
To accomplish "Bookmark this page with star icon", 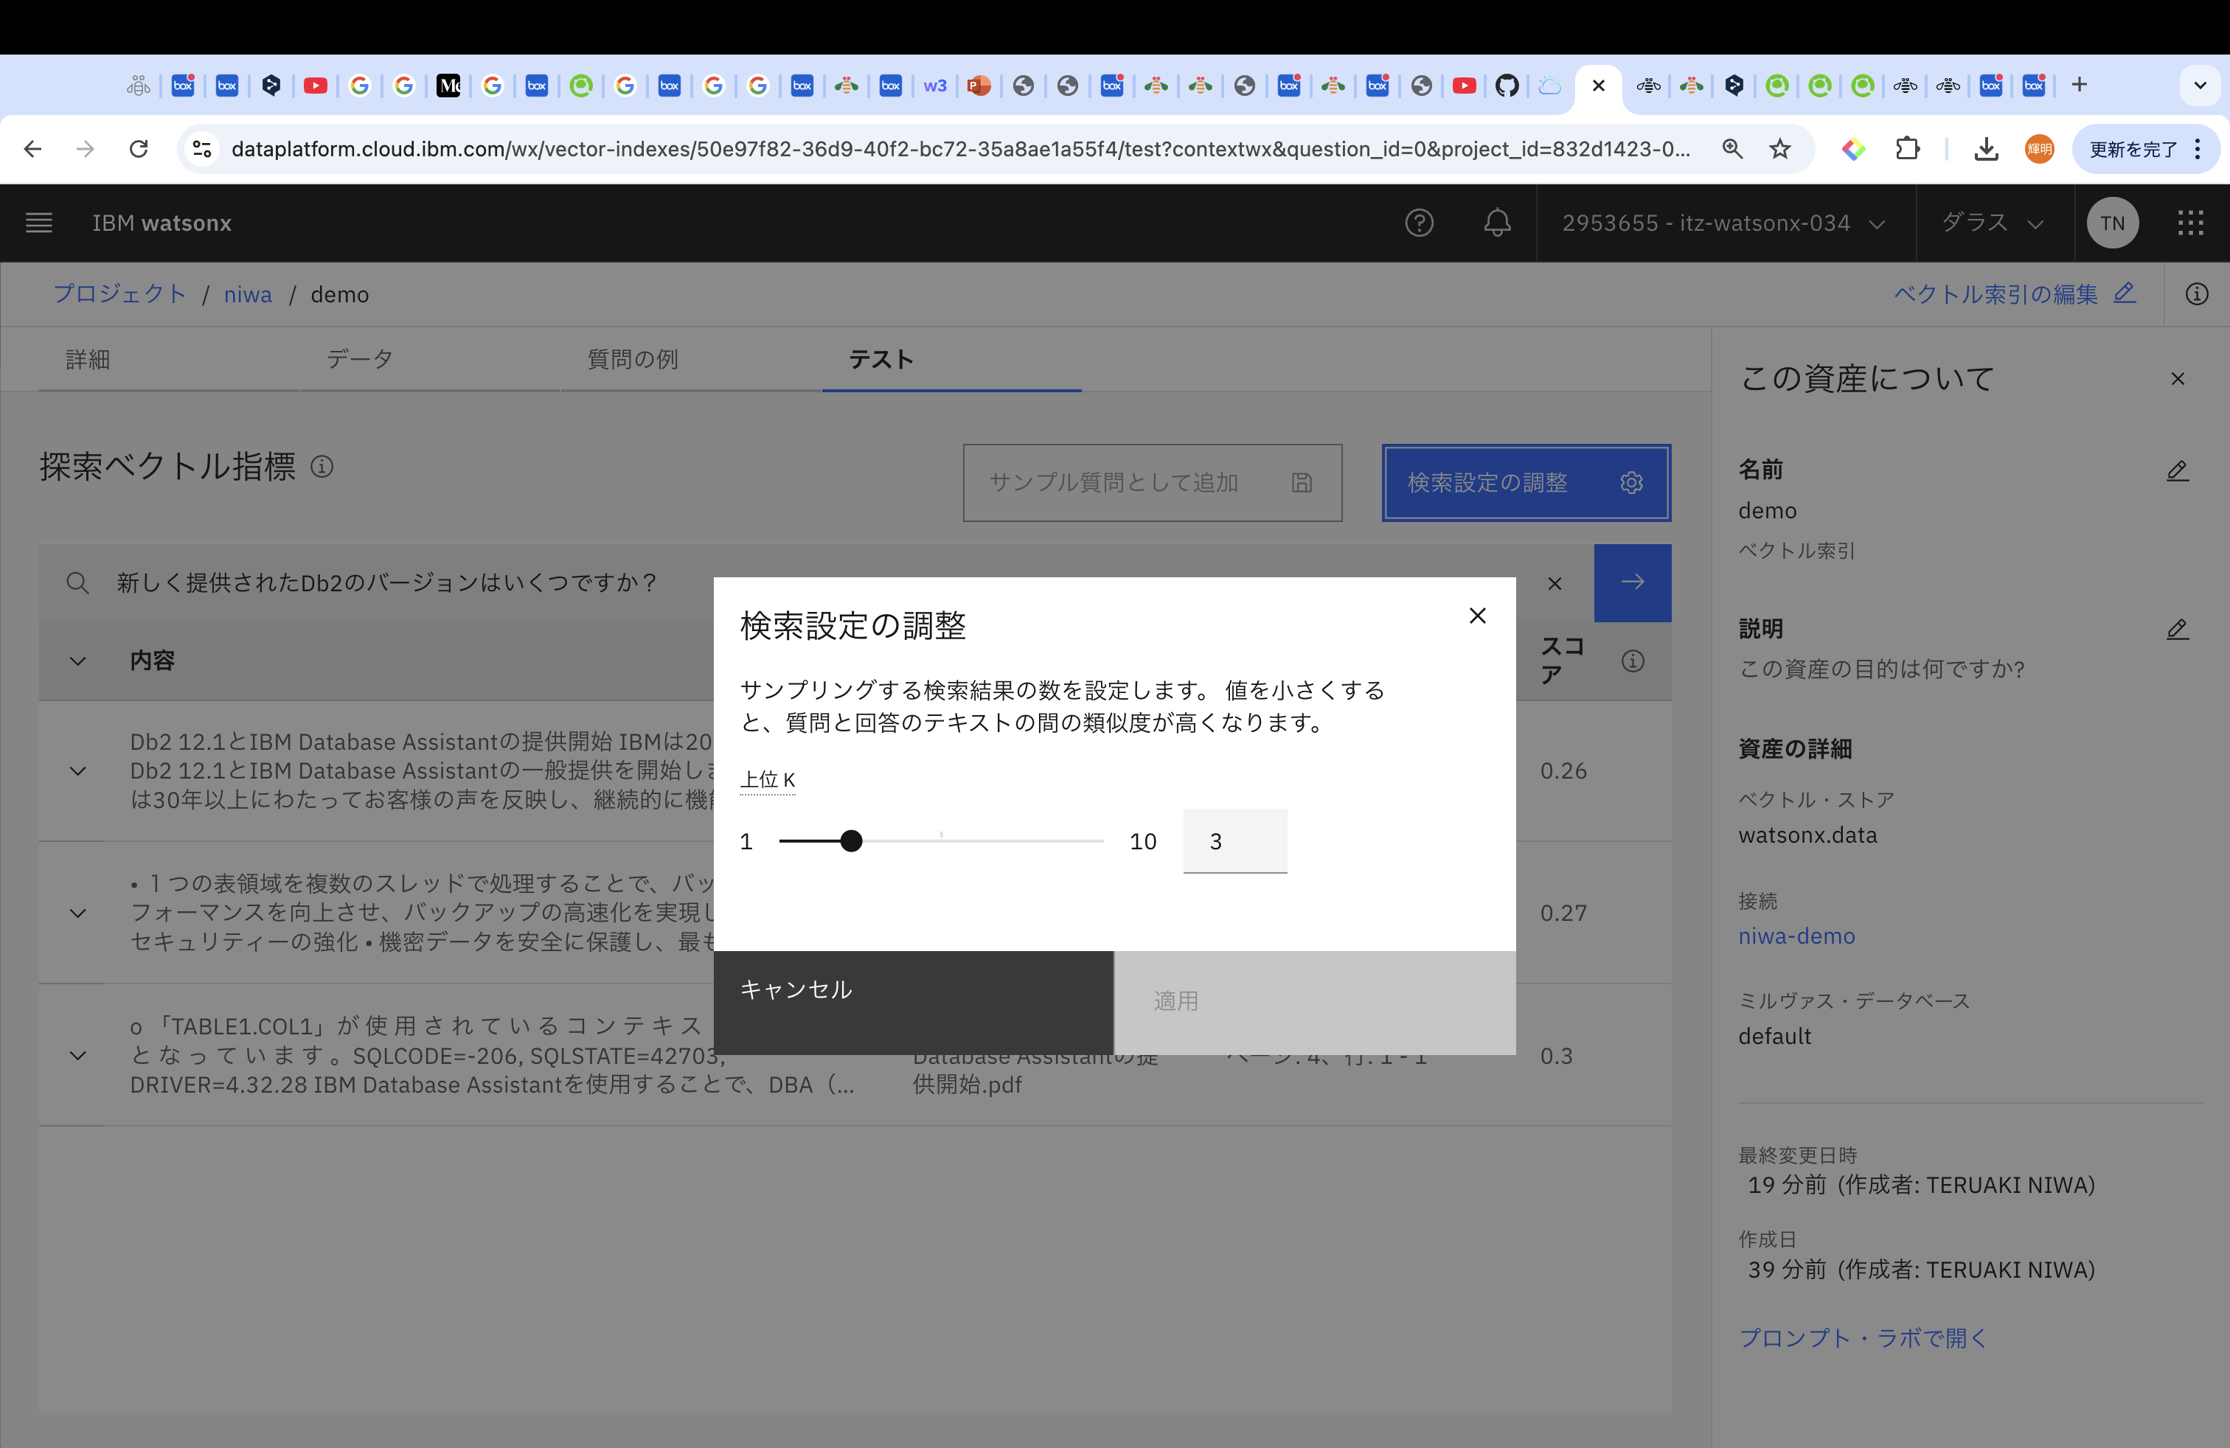I will [1779, 149].
